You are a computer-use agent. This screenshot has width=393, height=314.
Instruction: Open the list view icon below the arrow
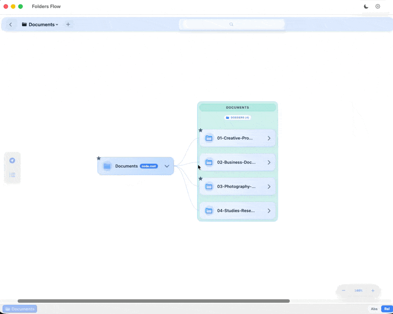point(12,174)
